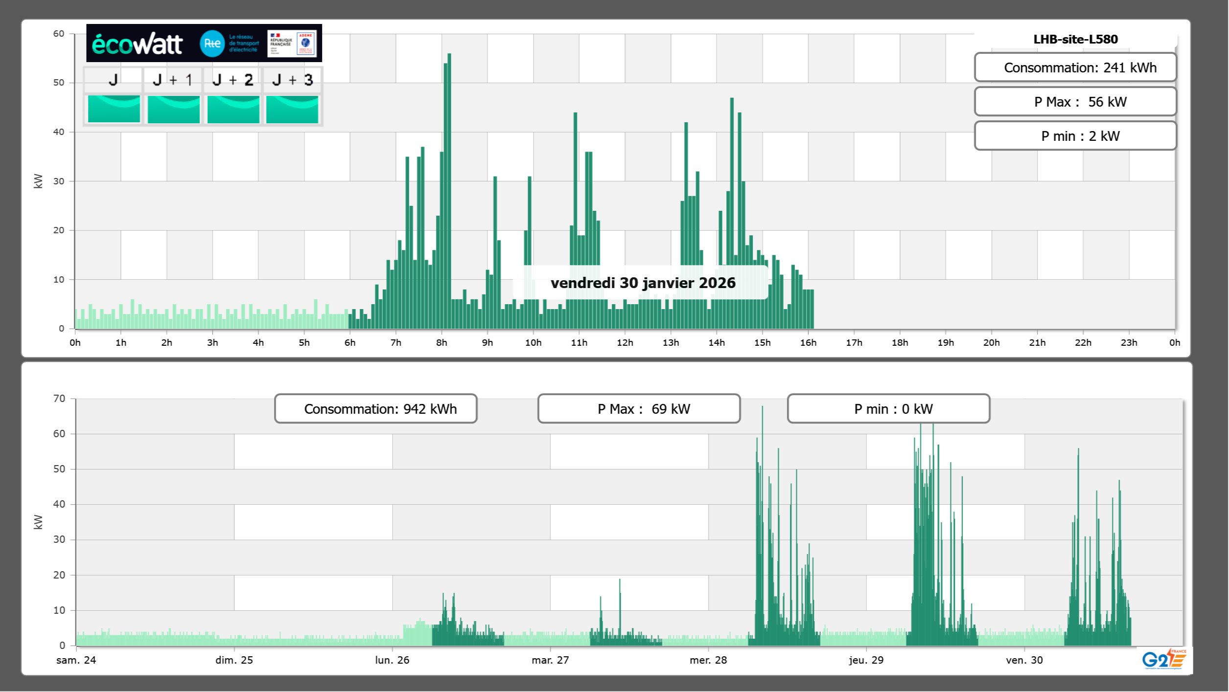
Task: Click the RTE round logo
Action: [x=212, y=44]
